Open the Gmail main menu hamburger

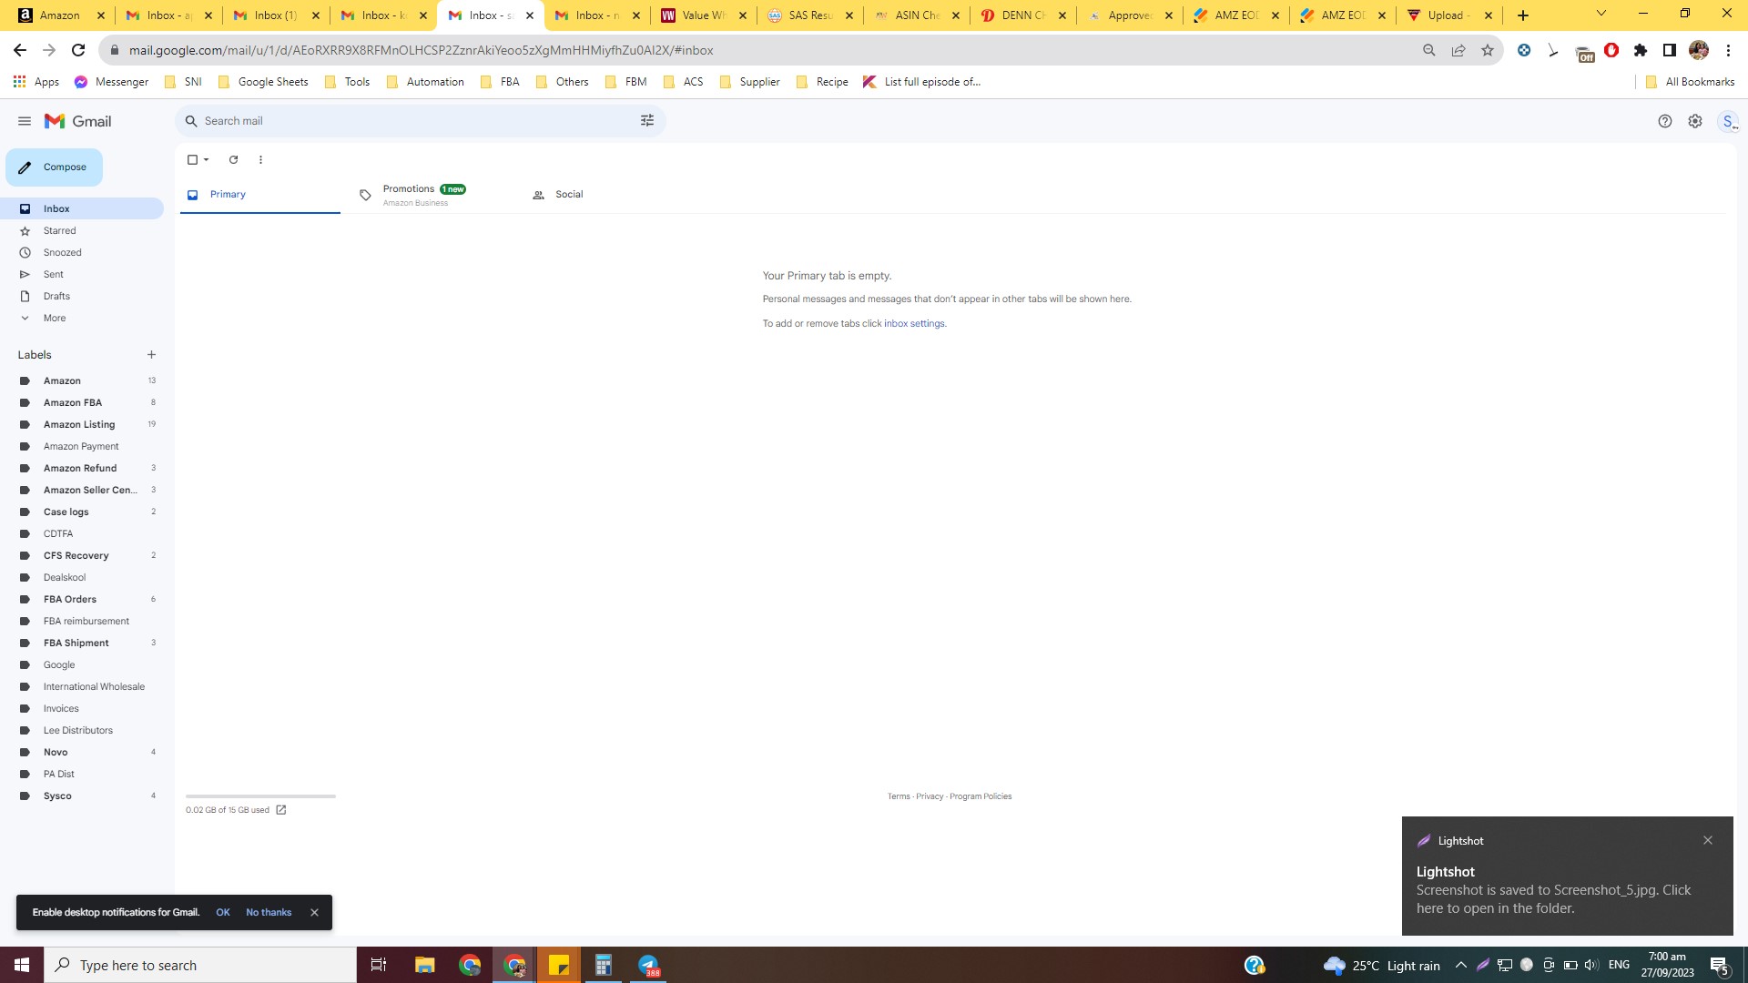[x=25, y=121]
